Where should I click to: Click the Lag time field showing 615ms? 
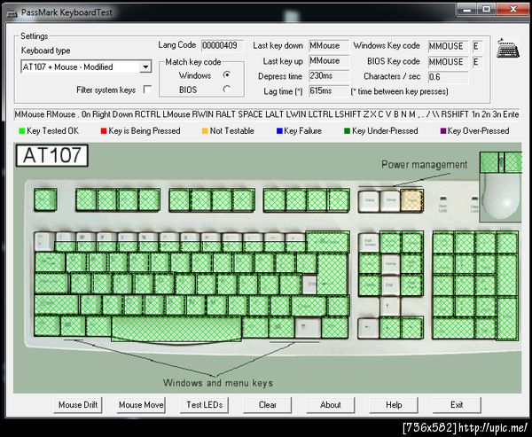coord(329,91)
